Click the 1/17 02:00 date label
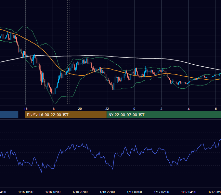Image resolution: width=221 pixels, height=195 pixels. [162, 192]
